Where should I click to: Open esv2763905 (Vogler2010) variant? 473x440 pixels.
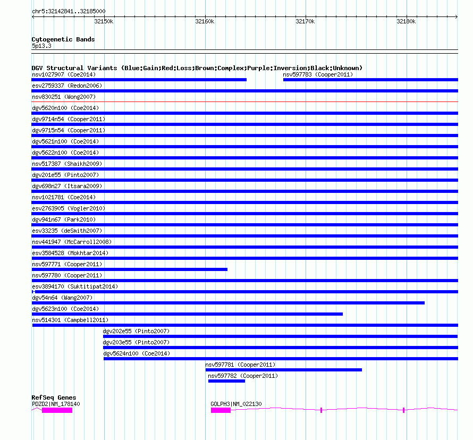[69, 208]
